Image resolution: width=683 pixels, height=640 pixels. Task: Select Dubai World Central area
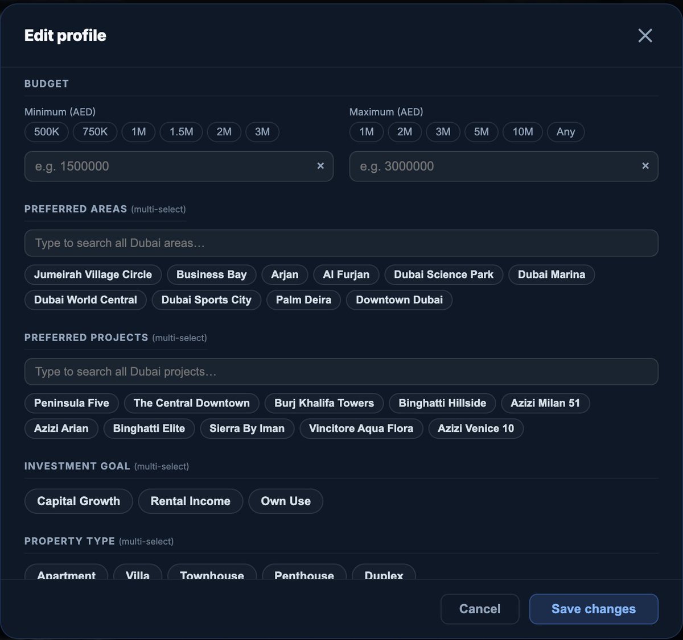(x=85, y=300)
